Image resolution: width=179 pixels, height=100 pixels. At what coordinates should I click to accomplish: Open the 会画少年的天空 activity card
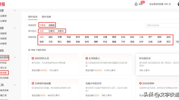107,89
